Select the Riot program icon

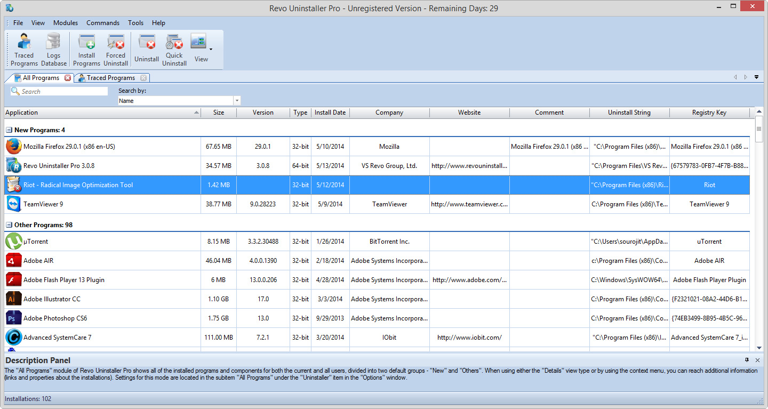click(x=14, y=185)
